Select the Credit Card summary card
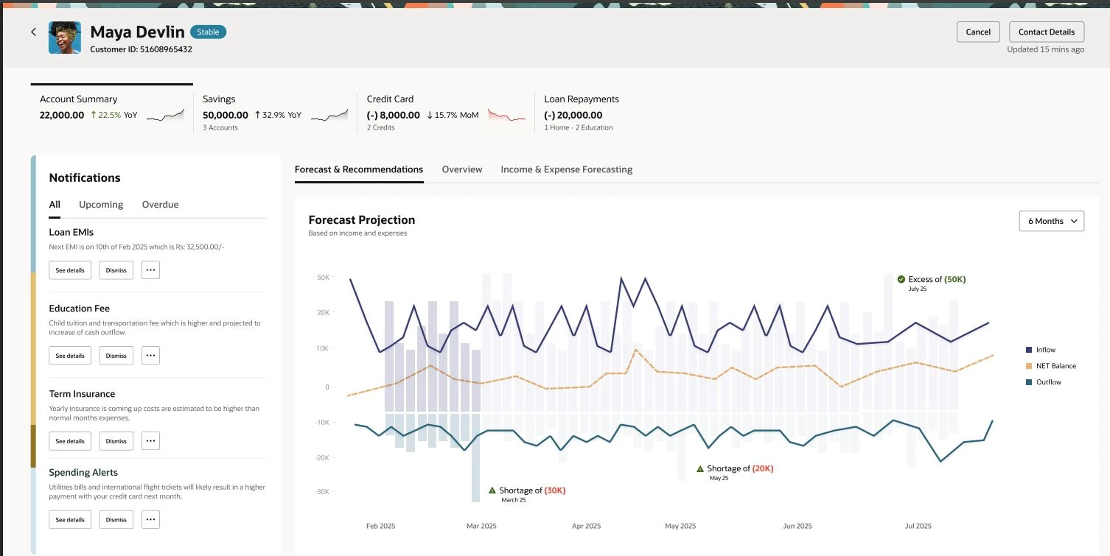The image size is (1110, 556). [447, 112]
